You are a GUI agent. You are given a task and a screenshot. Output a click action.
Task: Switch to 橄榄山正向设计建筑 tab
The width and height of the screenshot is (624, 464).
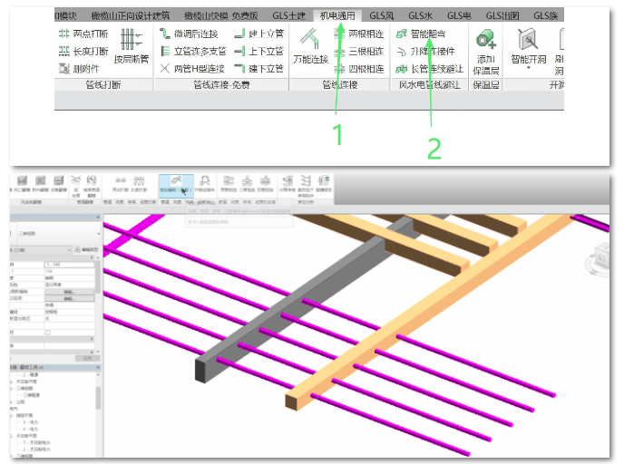point(130,15)
